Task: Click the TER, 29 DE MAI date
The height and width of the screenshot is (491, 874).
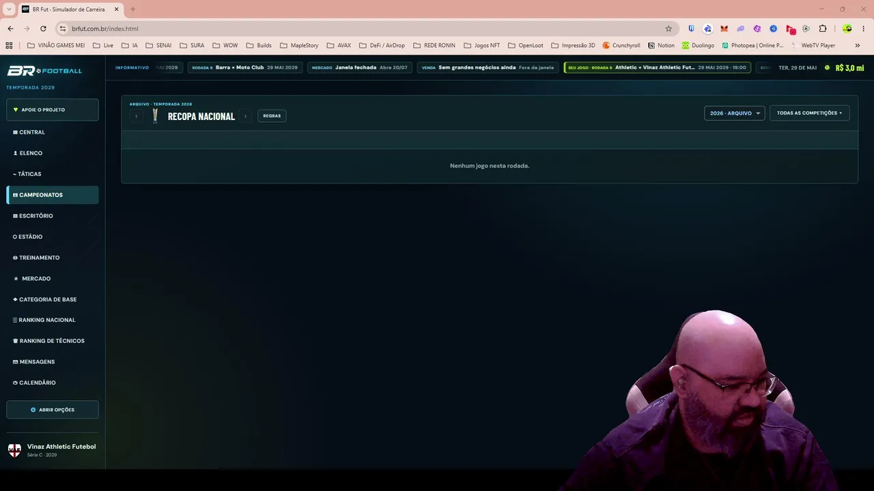Action: (x=798, y=68)
